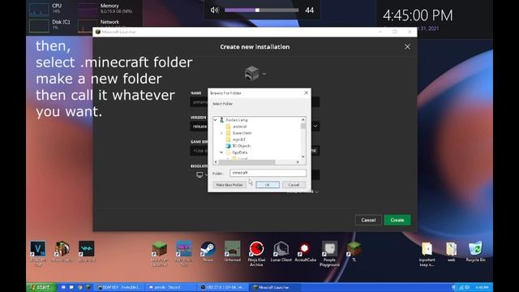Click the Memory usage graph widget
This screenshot has width=519, height=292.
[x=88, y=10]
